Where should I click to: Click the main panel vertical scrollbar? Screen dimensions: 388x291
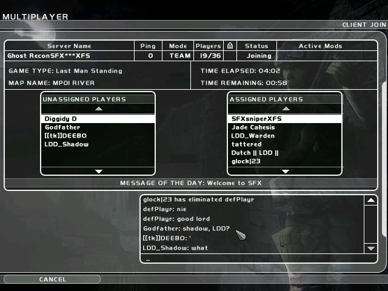pos(385,159)
